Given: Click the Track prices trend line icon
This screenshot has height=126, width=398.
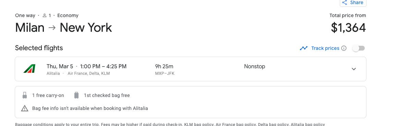Looking at the screenshot, I should (x=304, y=48).
